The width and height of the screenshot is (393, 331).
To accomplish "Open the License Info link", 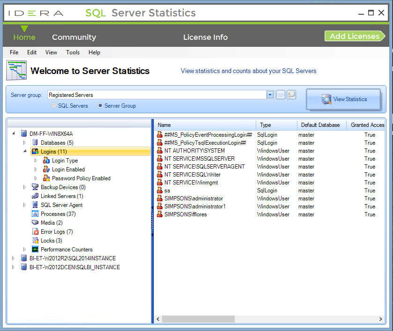I will pos(205,37).
